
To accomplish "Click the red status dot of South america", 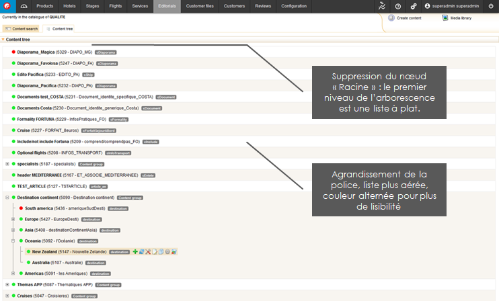I will click(21, 208).
